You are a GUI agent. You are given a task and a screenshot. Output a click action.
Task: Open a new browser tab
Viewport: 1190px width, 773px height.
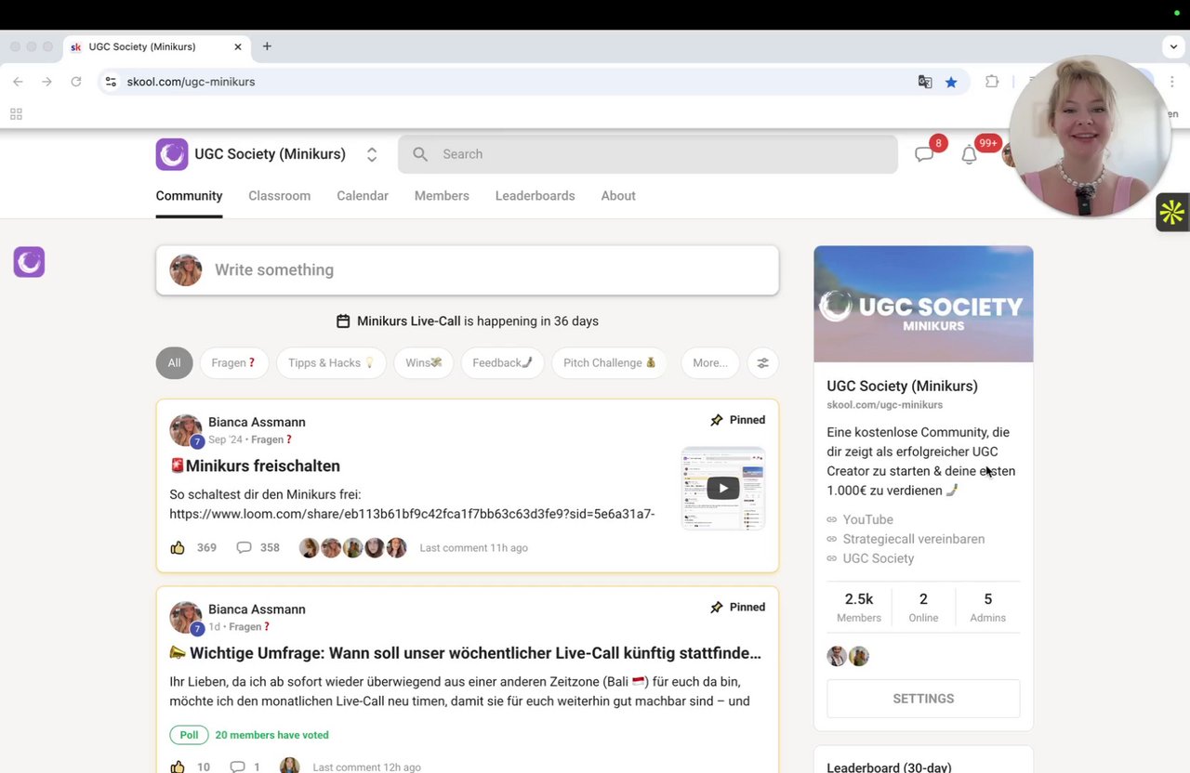[267, 46]
